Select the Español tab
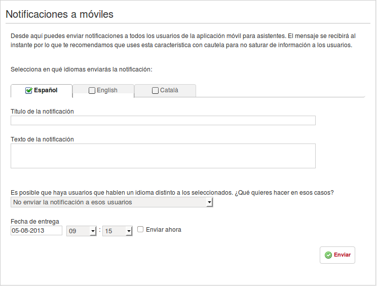This screenshot has height=286, width=377. 42,91
